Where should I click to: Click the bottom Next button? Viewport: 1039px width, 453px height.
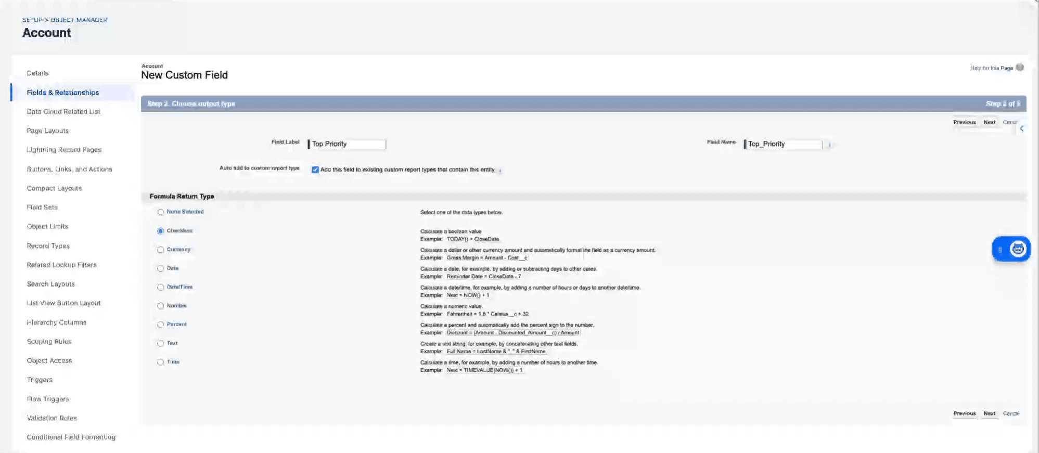[x=989, y=413]
